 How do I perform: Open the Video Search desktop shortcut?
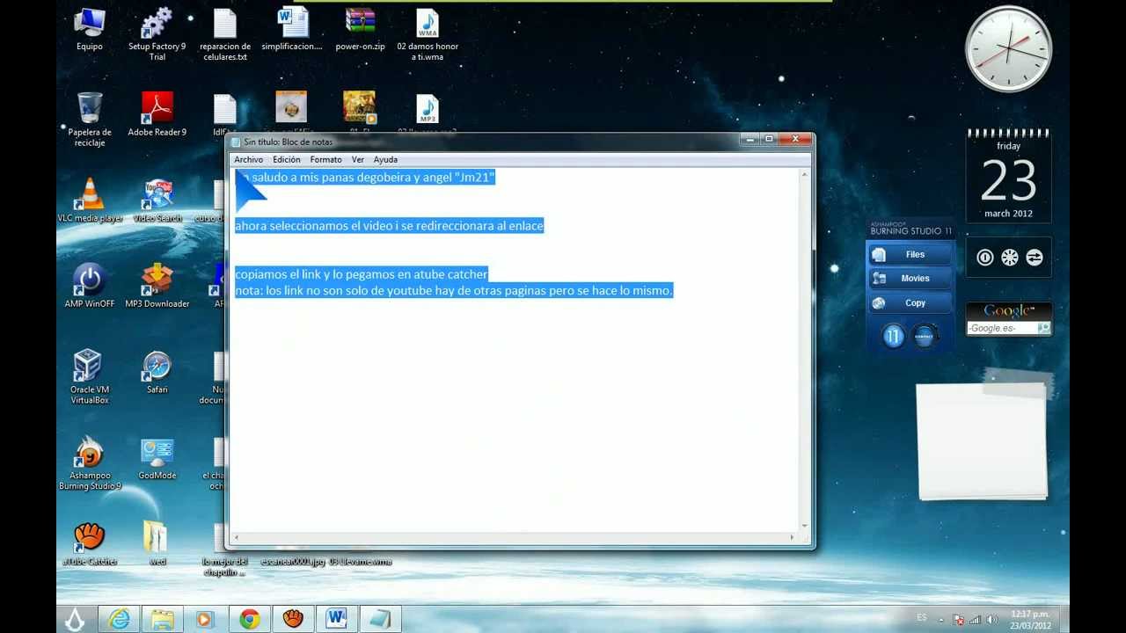pos(157,200)
